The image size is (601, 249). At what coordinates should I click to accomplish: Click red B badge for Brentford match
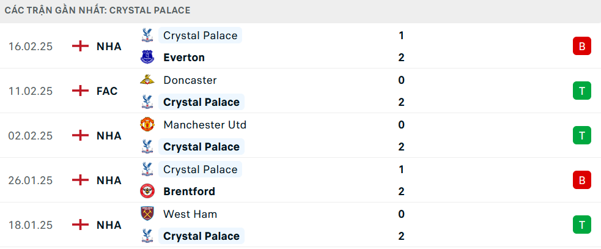582,180
